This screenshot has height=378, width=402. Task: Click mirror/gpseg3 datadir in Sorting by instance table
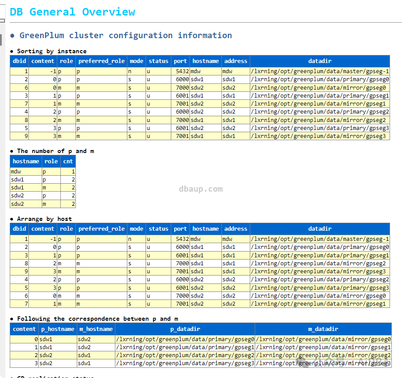(320, 136)
